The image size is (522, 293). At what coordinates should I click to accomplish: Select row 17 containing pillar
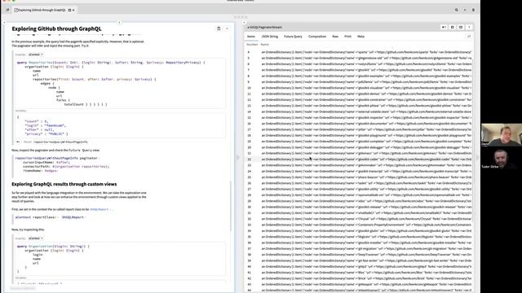[x=359, y=129]
